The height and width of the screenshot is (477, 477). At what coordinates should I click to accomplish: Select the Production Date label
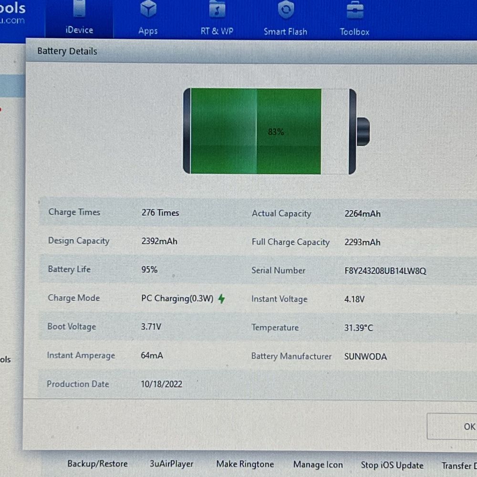pyautogui.click(x=78, y=384)
